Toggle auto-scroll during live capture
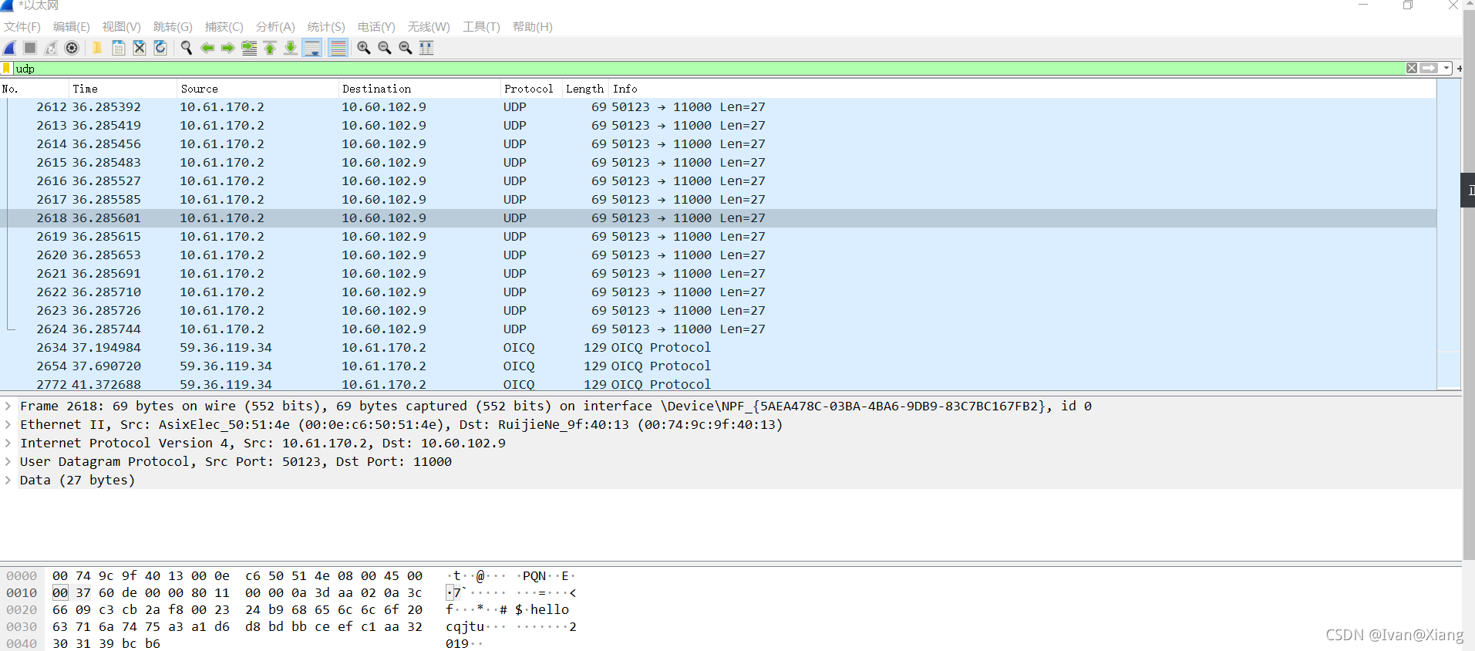This screenshot has height=651, width=1475. coord(312,48)
